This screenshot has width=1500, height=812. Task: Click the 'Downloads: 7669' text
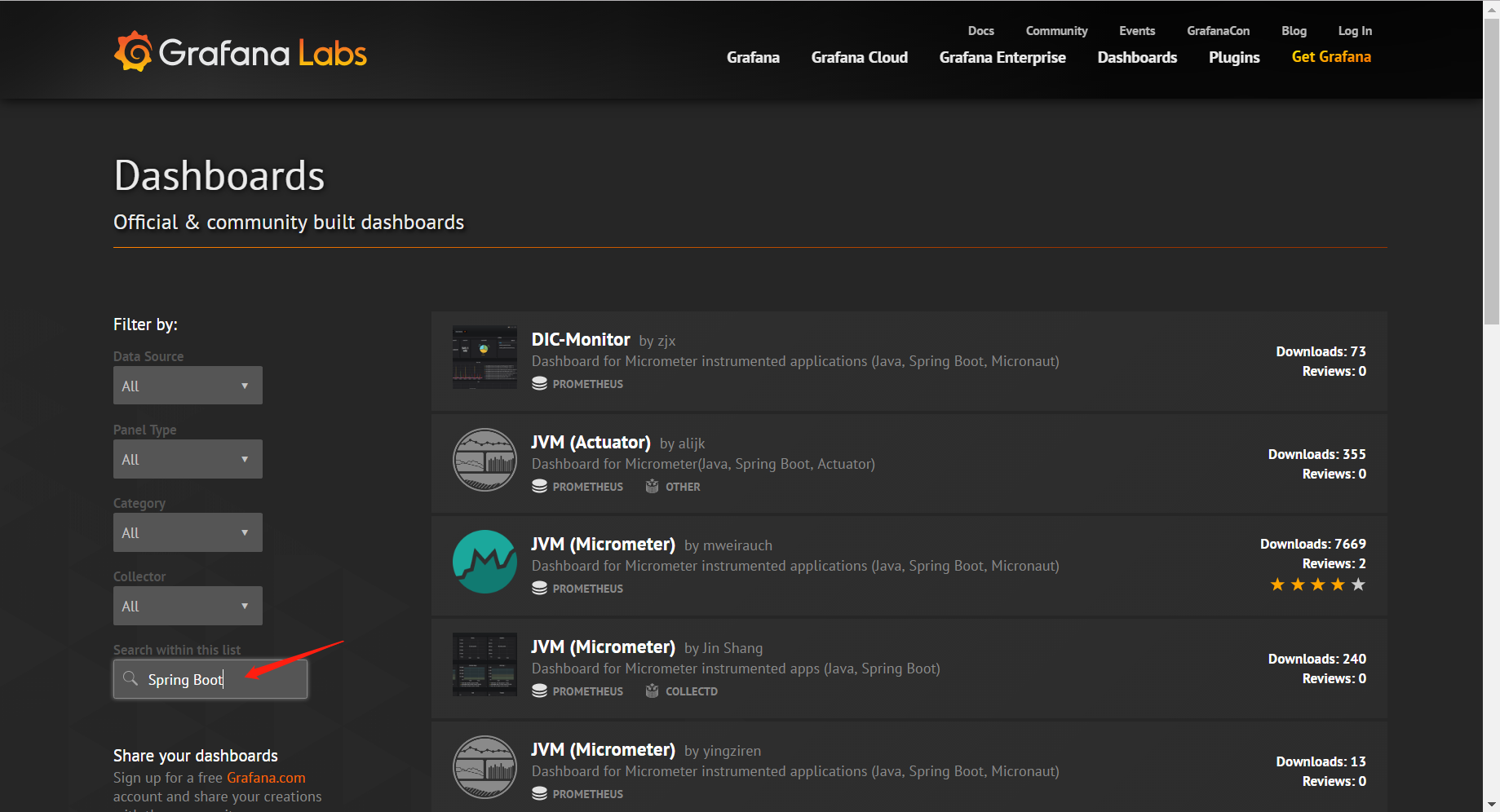pyautogui.click(x=1312, y=544)
